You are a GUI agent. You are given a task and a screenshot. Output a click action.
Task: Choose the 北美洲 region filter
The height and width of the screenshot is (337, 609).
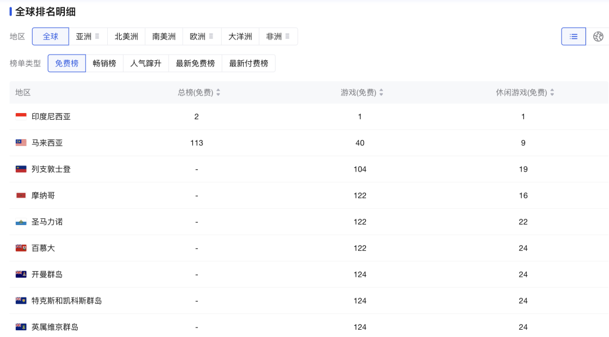(x=126, y=37)
